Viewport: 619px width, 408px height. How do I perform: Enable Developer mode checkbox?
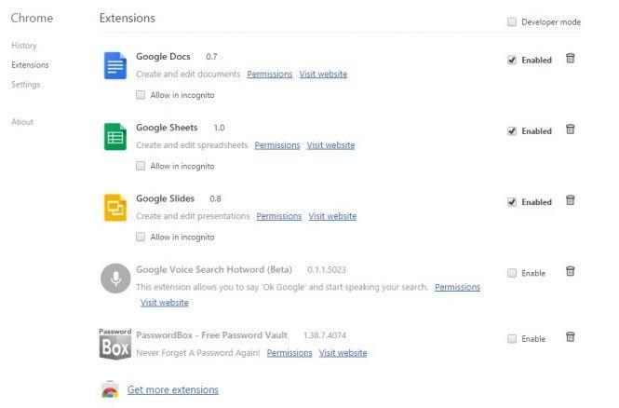(x=512, y=22)
